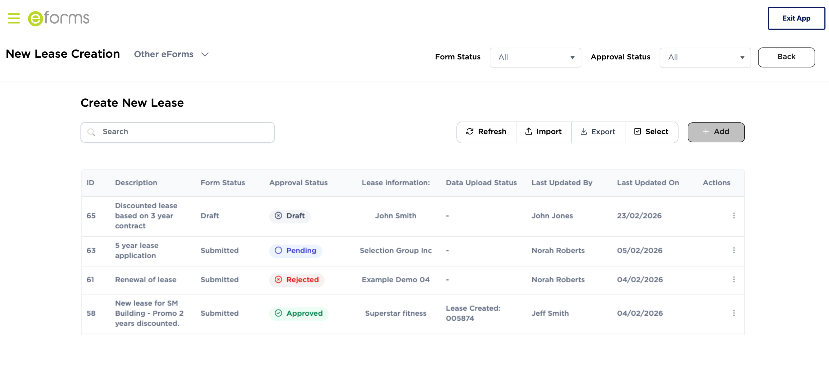The height and width of the screenshot is (392, 829).
Task: Click the eforms logo
Action: 58,18
